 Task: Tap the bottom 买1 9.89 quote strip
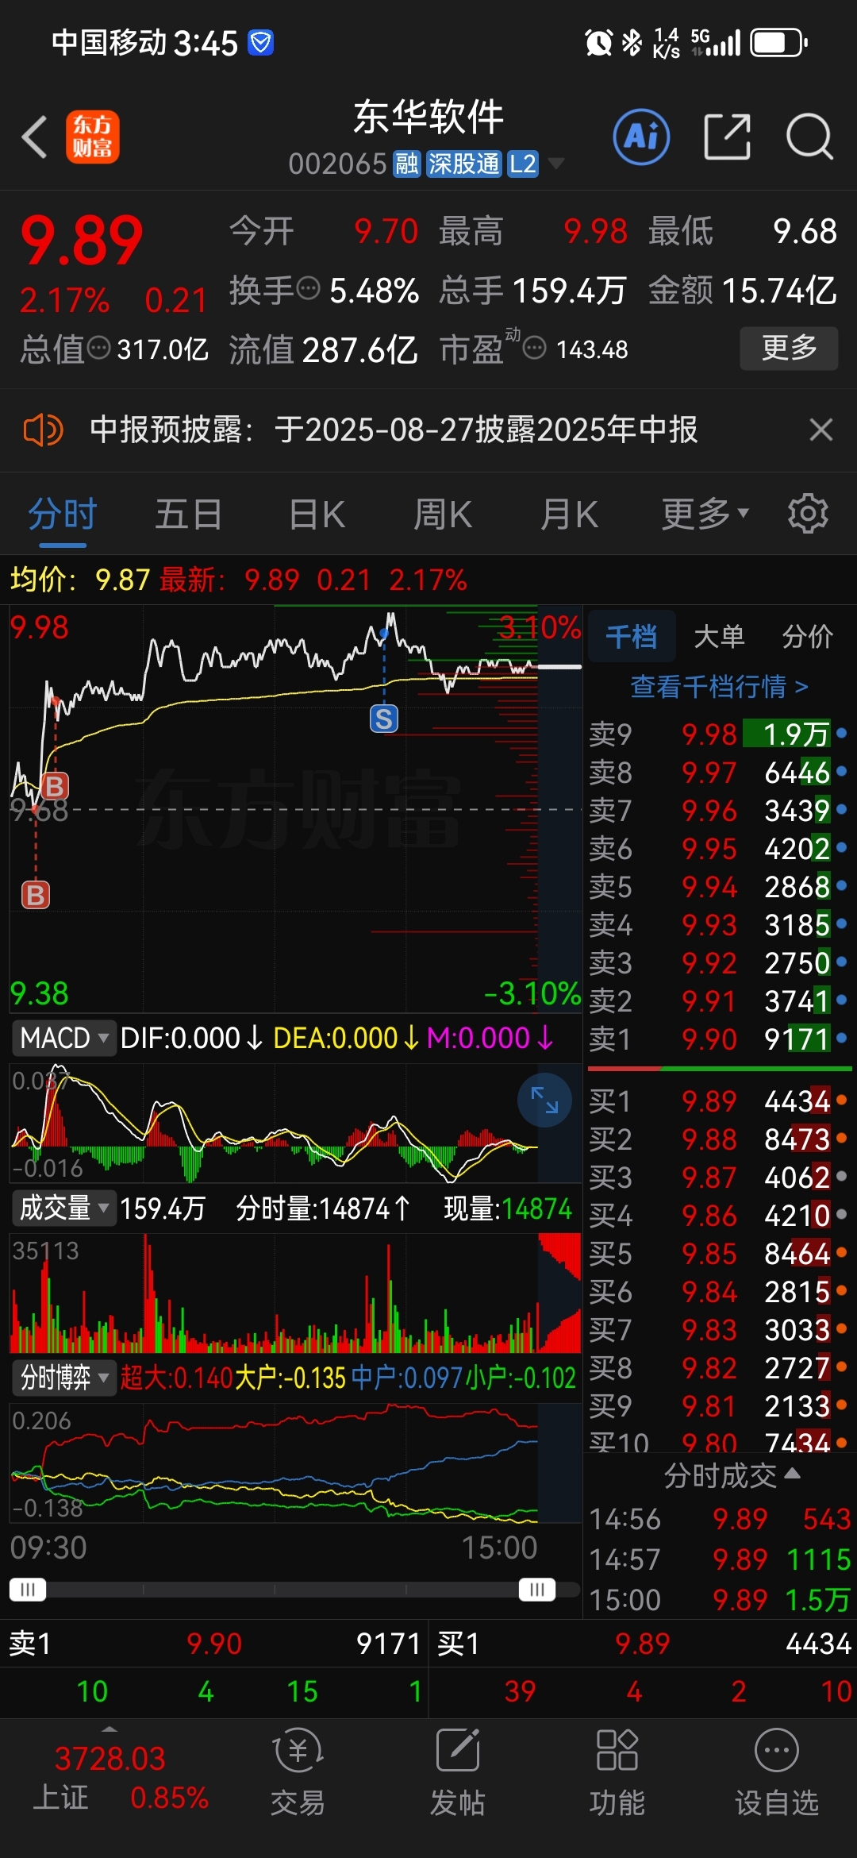pyautogui.click(x=644, y=1644)
